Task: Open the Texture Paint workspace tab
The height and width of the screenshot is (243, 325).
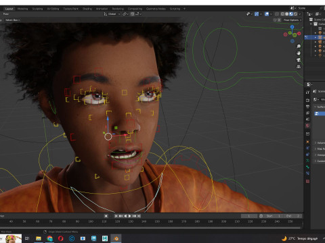Action: pyautogui.click(x=70, y=9)
